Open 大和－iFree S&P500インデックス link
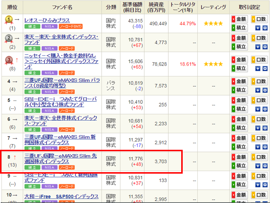Viewport: 270px width, 203px height. click(62, 196)
